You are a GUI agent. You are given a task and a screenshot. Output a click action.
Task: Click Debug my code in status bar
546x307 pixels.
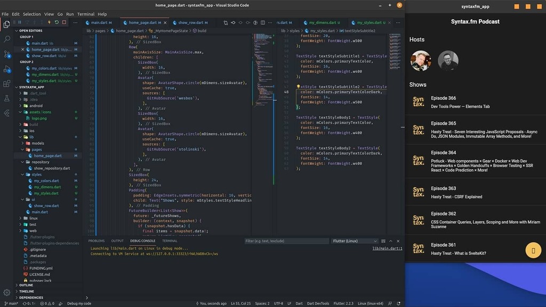click(x=79, y=303)
